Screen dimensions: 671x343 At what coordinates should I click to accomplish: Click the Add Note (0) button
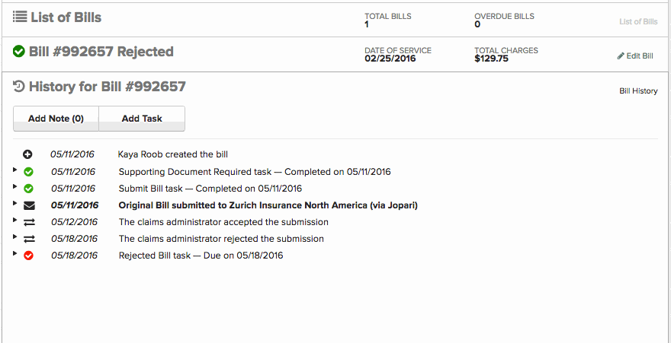[x=56, y=119]
